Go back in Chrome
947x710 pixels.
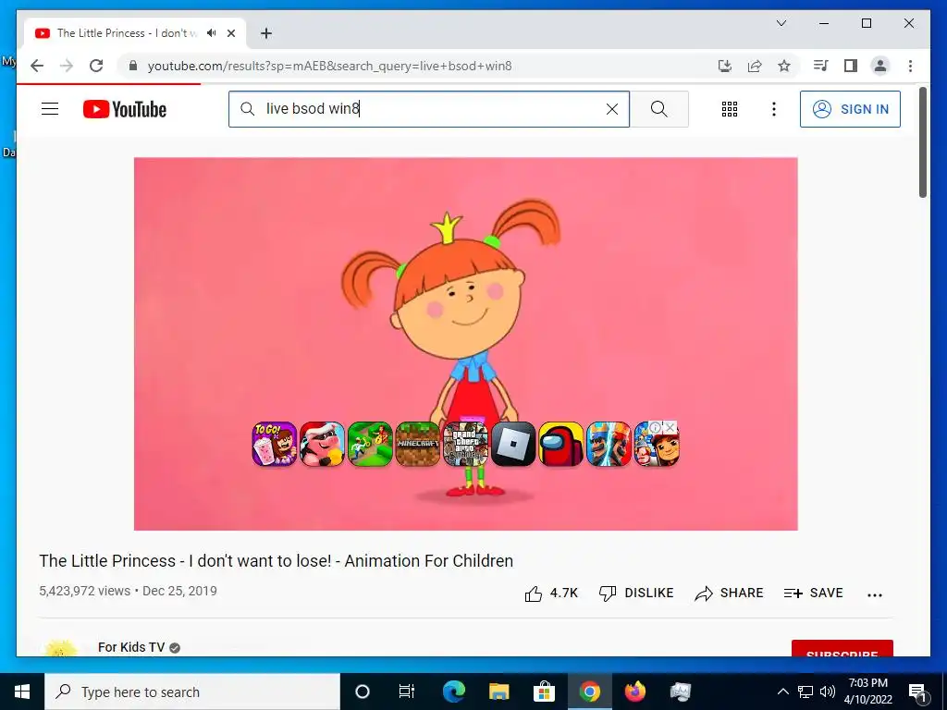tap(37, 66)
